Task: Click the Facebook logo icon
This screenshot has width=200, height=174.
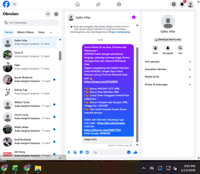Action: tap(6, 4)
